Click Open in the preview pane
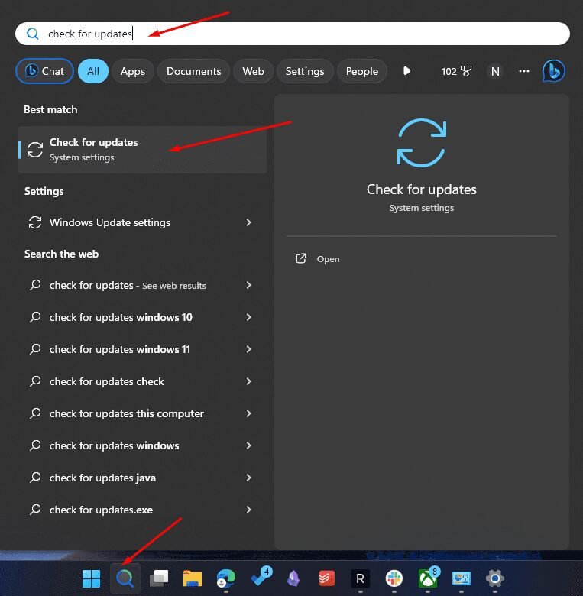 coord(328,259)
